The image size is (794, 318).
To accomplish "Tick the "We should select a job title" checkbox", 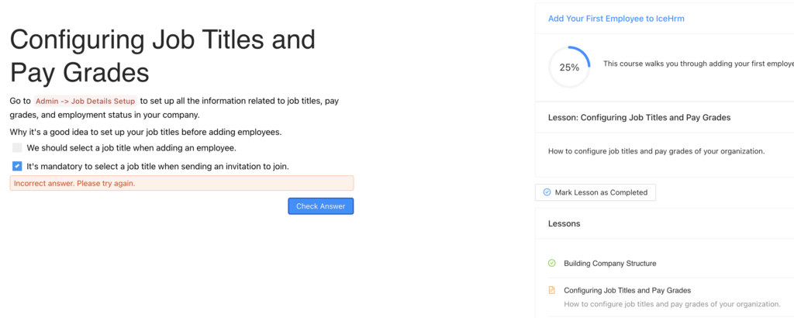I will pos(17,147).
